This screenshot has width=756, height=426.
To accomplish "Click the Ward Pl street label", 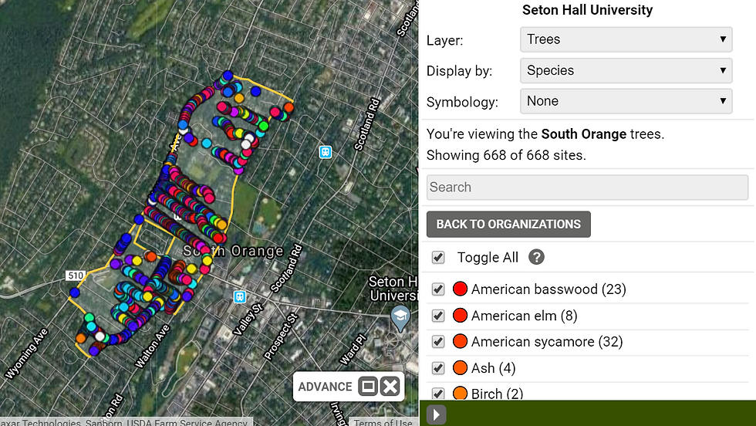I will tap(352, 349).
